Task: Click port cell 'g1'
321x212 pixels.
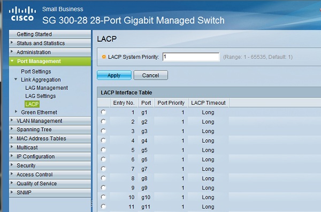Action: 144,113
